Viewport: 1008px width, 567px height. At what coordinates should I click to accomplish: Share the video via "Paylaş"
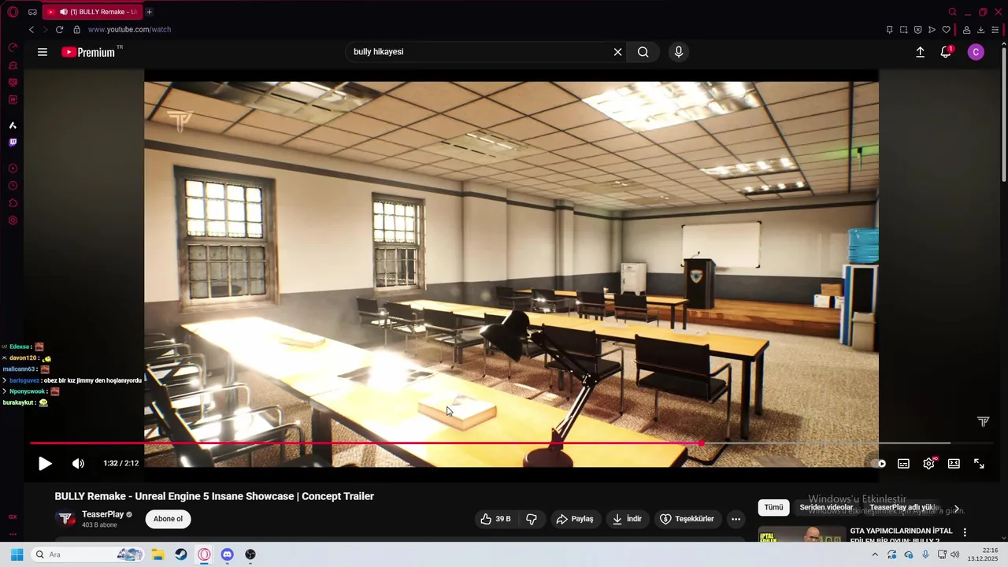574,519
